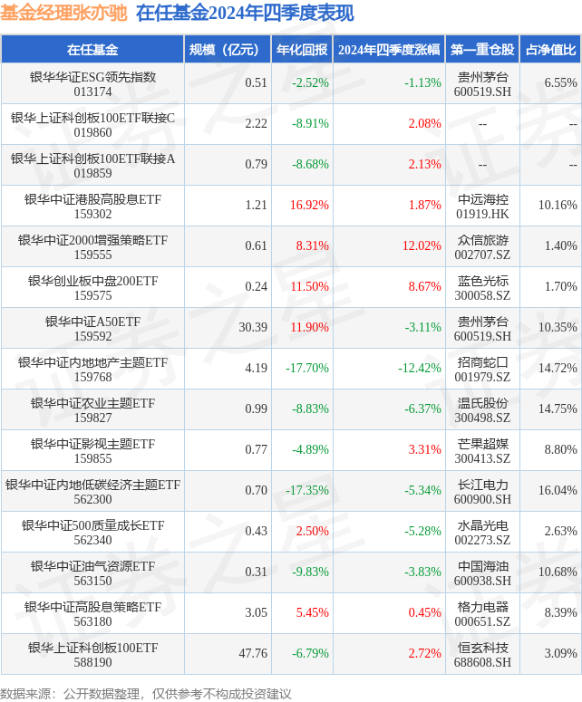Click the 占净值比 column header
The width and height of the screenshot is (582, 702).
tap(550, 50)
